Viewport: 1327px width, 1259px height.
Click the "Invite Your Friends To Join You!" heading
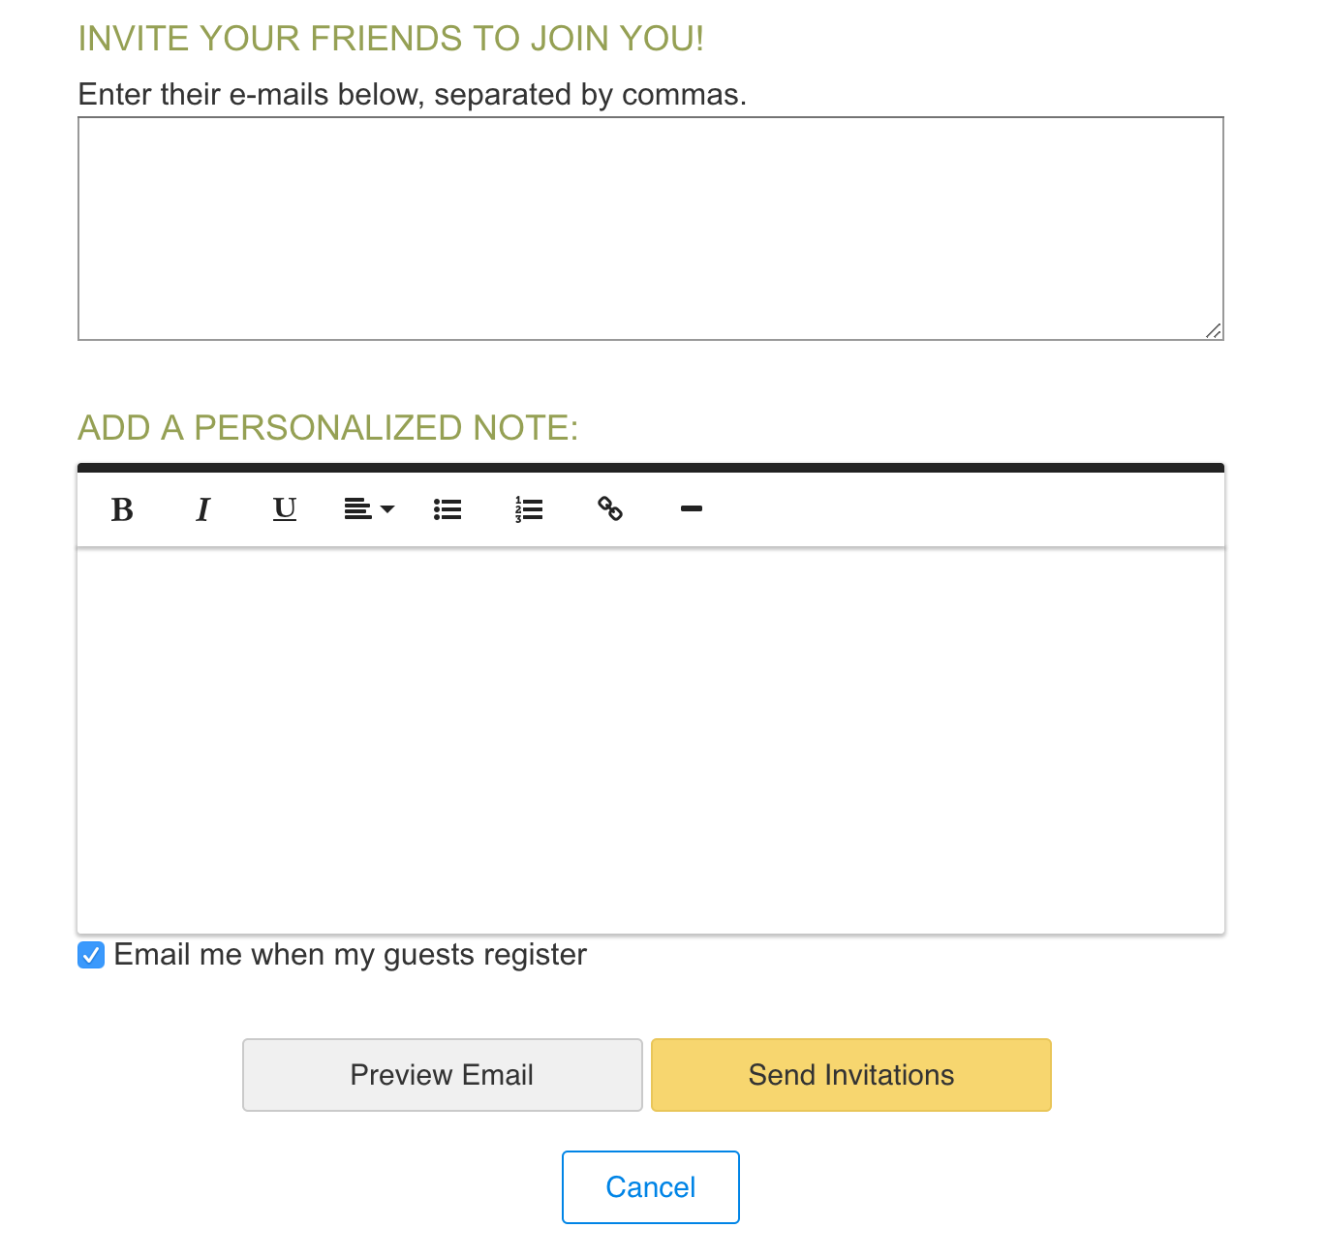pyautogui.click(x=391, y=39)
